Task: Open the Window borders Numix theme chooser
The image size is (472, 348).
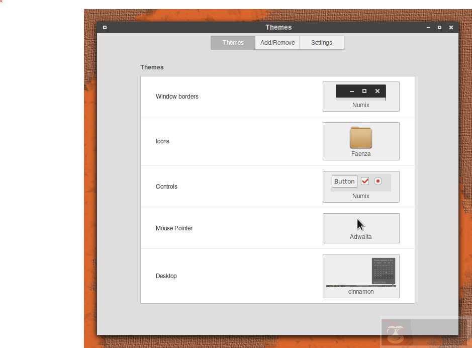Action: 361,97
